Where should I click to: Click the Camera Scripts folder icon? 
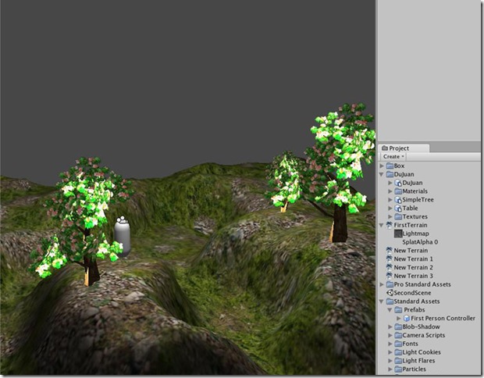[x=398, y=335]
